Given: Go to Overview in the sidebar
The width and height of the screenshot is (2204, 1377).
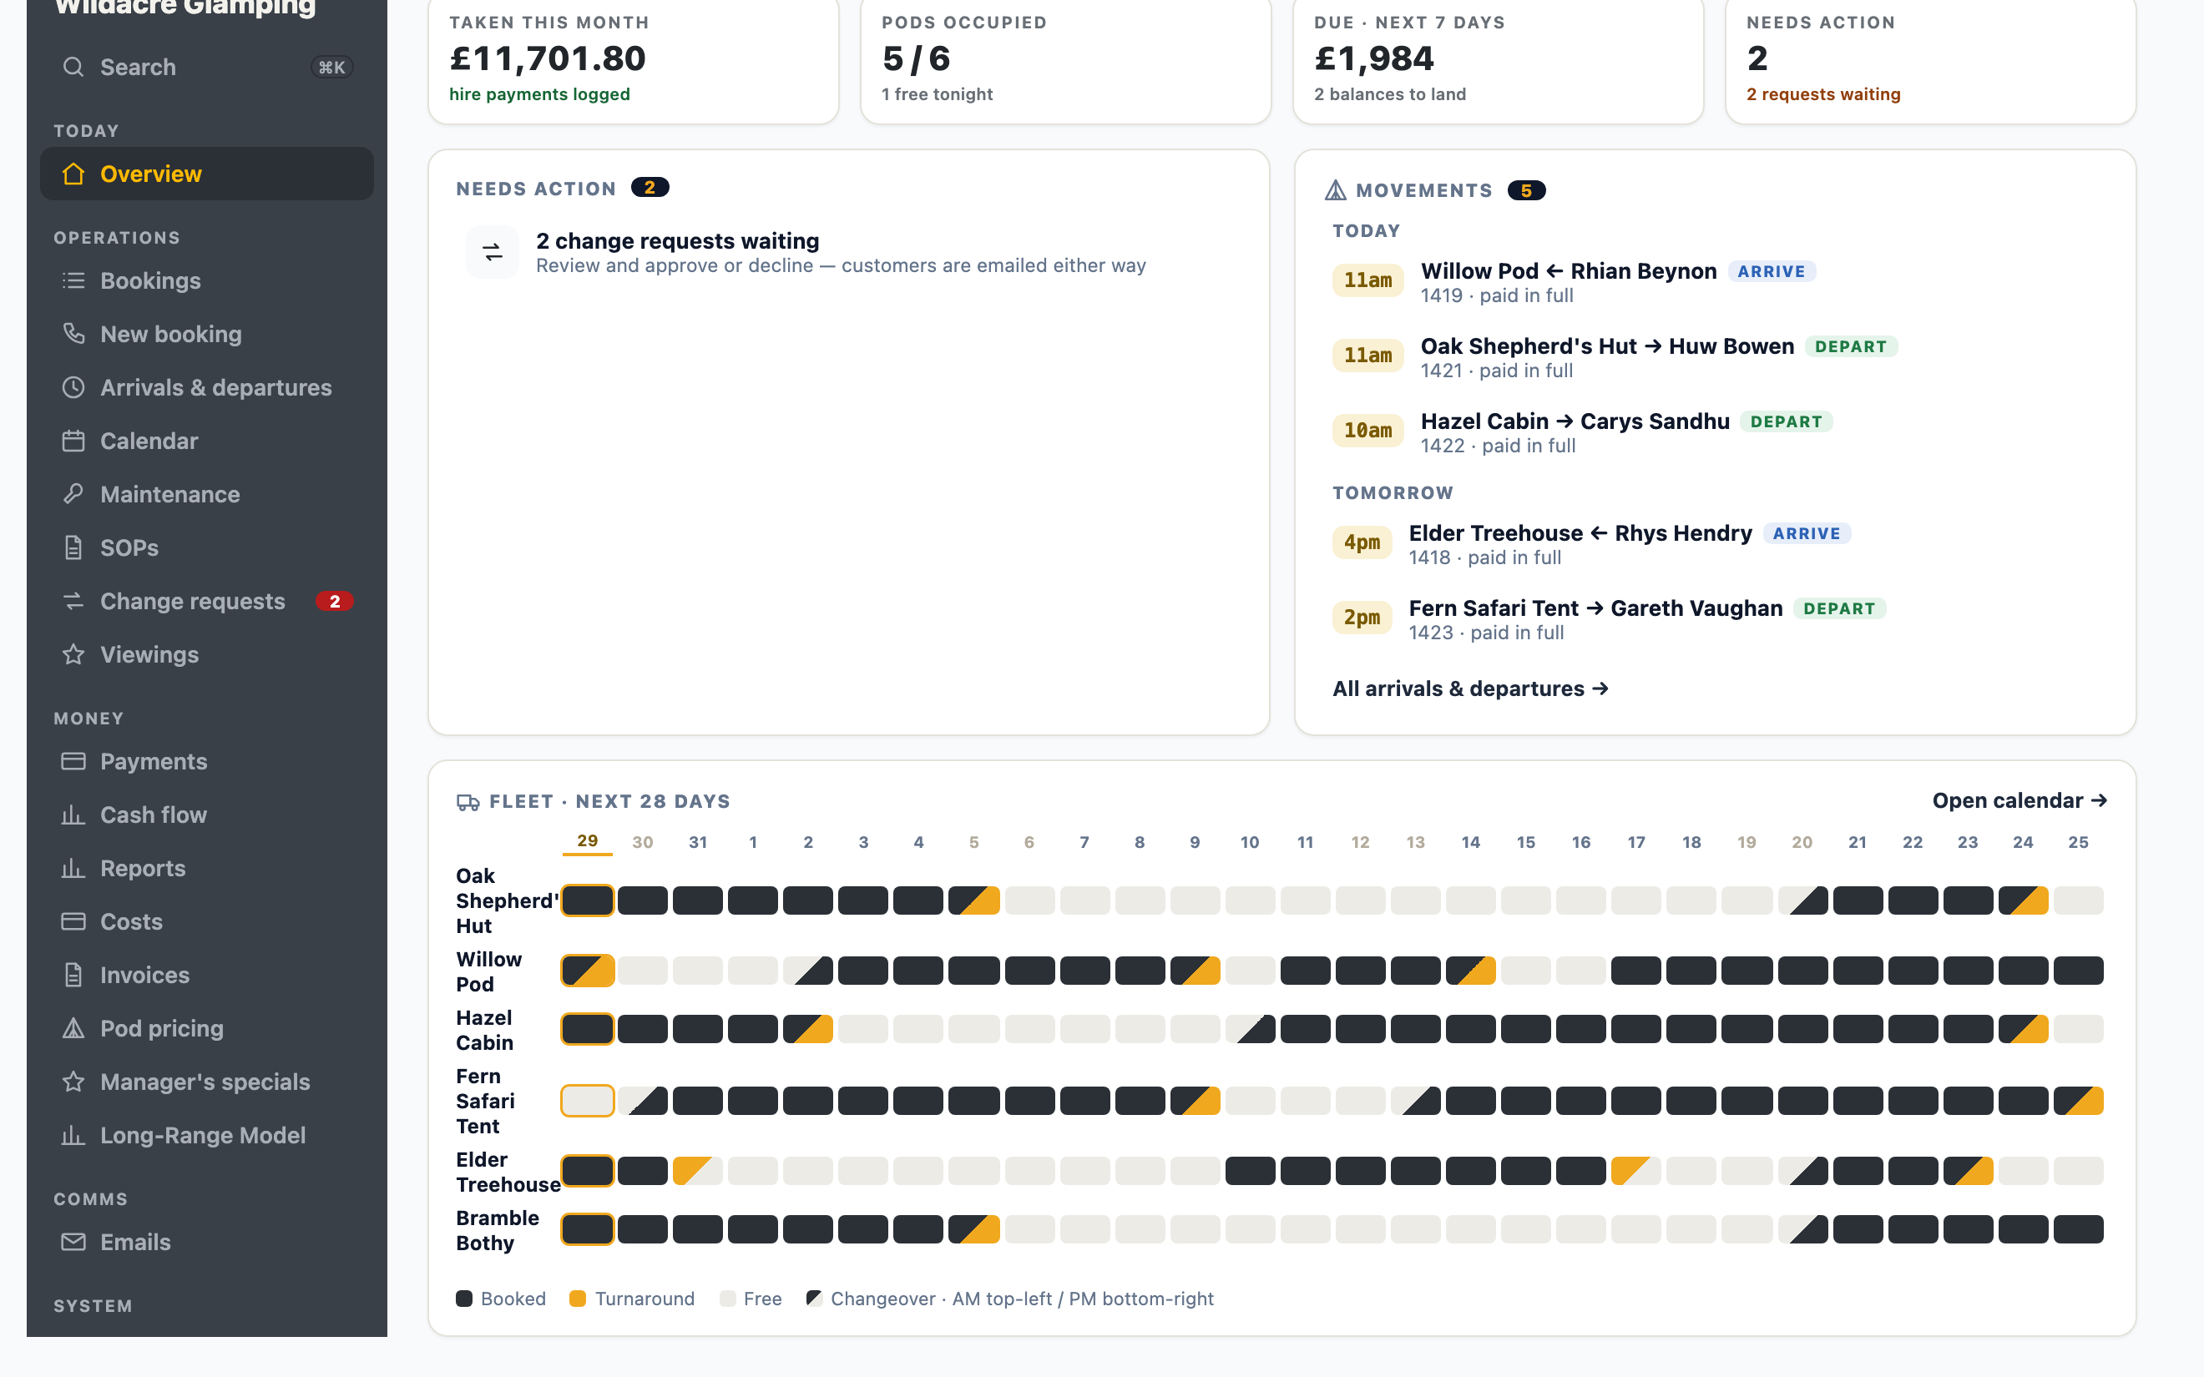Looking at the screenshot, I should (207, 174).
